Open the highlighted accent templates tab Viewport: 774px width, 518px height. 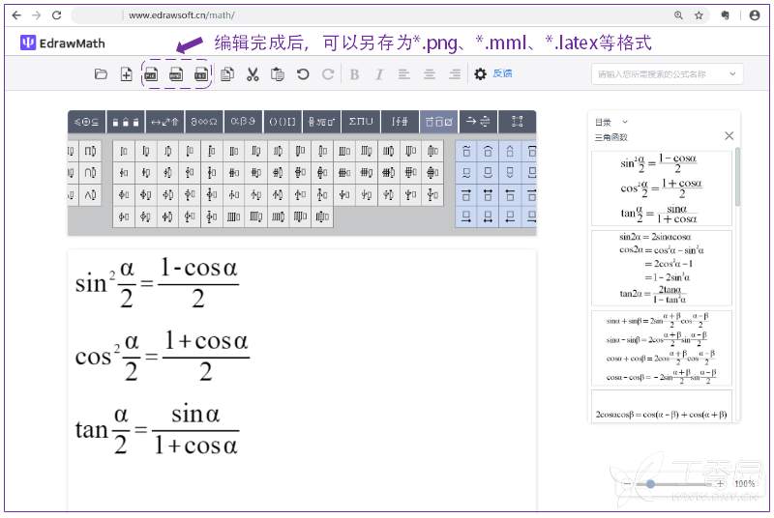click(x=439, y=122)
